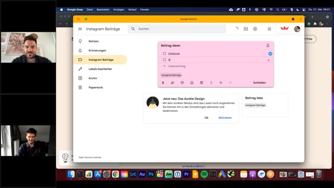Open the Verlauf menu

(x=132, y=10)
